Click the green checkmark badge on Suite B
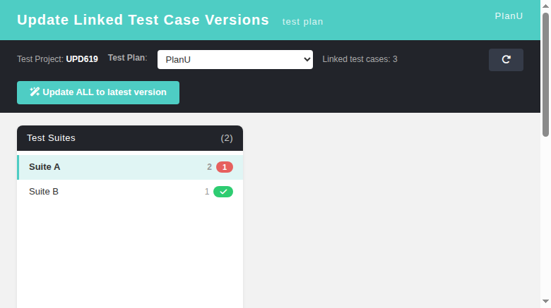Image resolution: width=551 pixels, height=308 pixels. 223,192
